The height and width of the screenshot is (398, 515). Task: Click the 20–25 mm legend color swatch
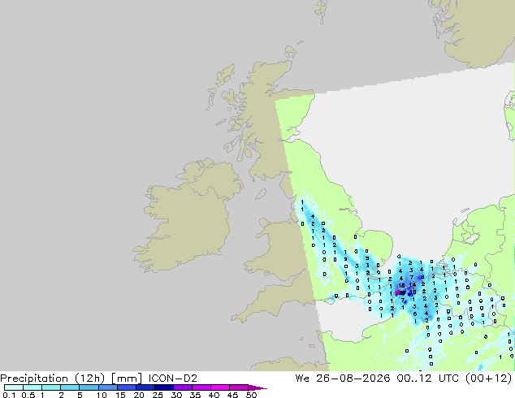point(145,387)
